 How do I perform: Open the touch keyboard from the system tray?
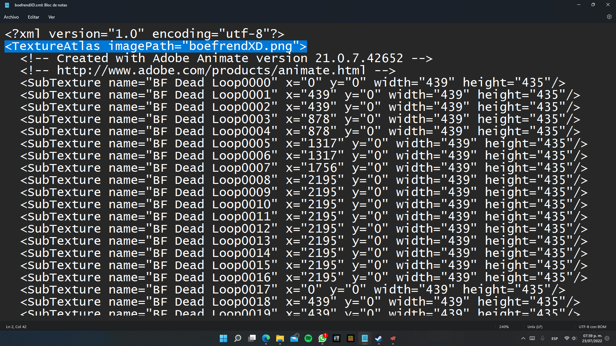tap(532, 338)
